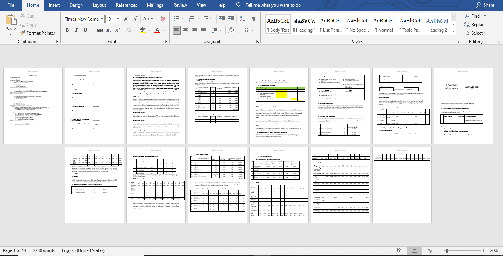The height and width of the screenshot is (256, 503).
Task: Click the Paste clipboard icon
Action: pyautogui.click(x=11, y=19)
